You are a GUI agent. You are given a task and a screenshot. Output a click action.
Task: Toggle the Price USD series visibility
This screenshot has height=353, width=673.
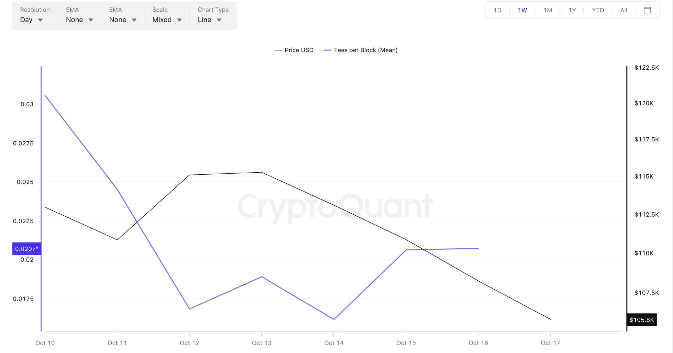pos(299,50)
